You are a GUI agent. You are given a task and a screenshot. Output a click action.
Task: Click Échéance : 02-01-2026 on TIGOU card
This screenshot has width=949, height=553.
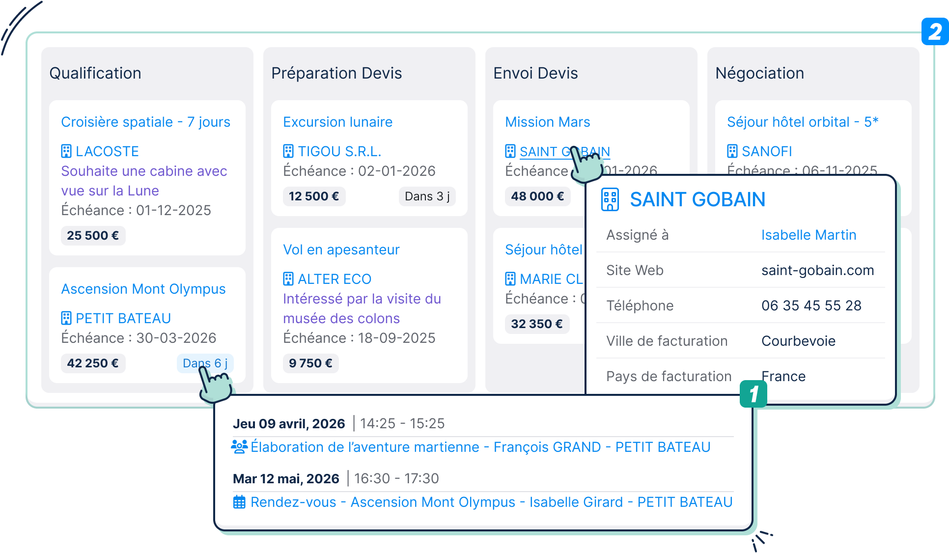click(359, 171)
